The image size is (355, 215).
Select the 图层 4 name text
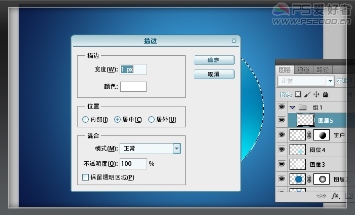(317, 150)
